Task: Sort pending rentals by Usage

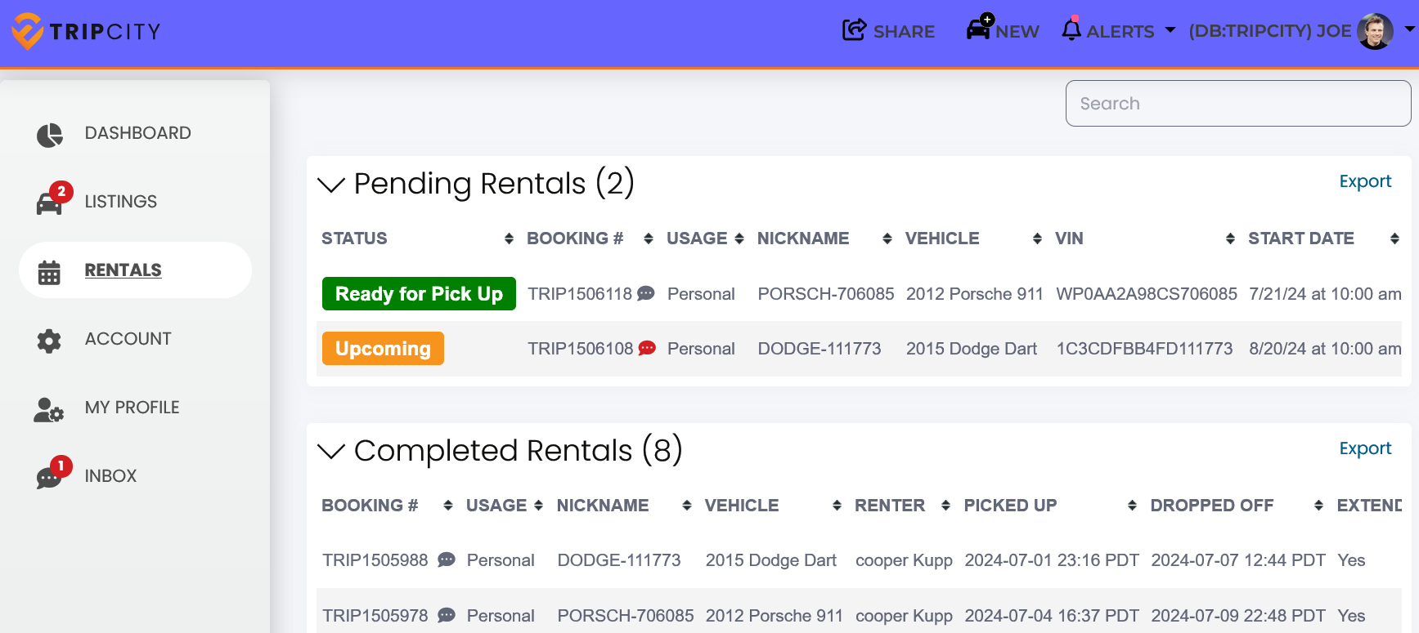Action: click(x=739, y=238)
